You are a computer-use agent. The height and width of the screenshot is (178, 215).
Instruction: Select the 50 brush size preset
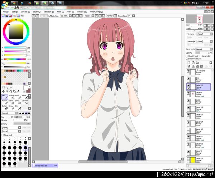tap(25, 148)
